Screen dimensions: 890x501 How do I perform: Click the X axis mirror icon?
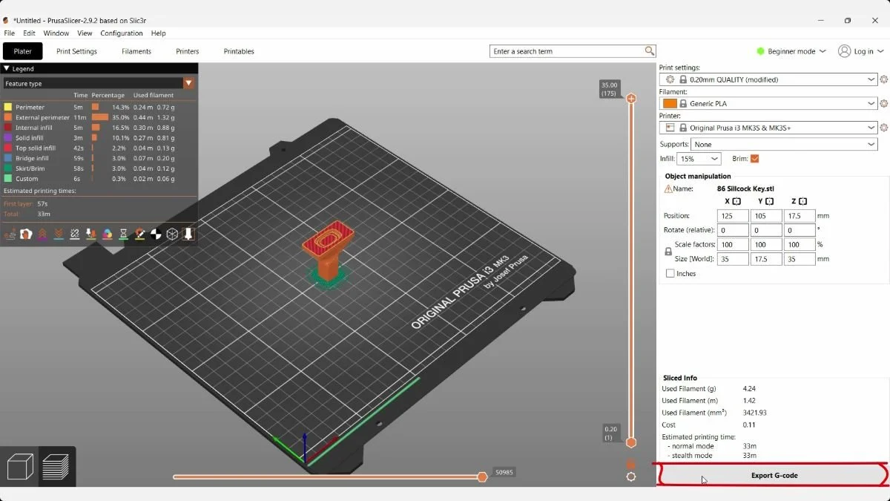click(x=736, y=201)
